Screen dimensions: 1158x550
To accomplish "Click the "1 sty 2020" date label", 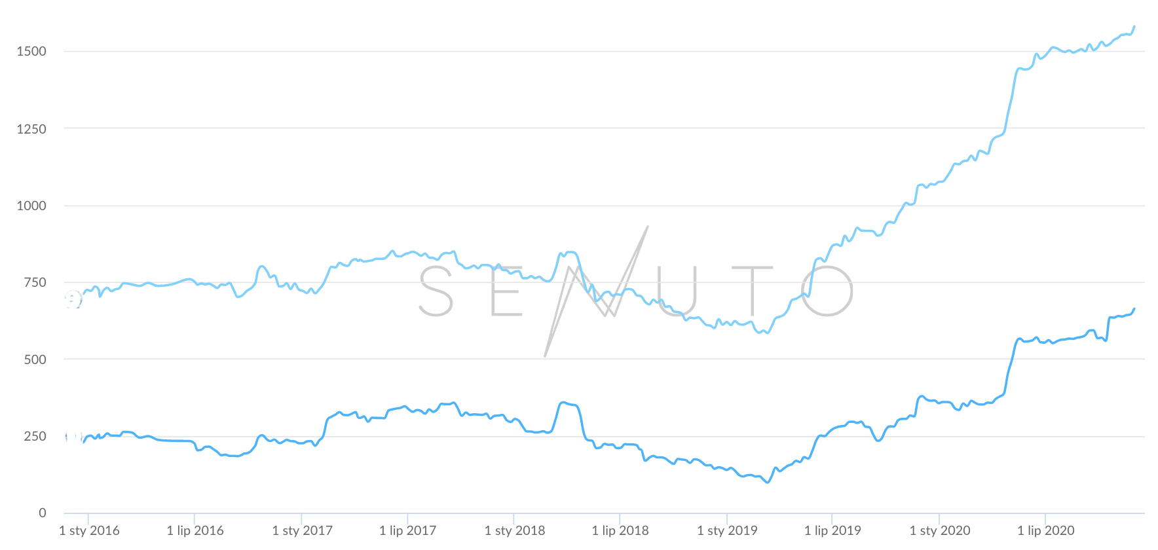I will pyautogui.click(x=940, y=530).
